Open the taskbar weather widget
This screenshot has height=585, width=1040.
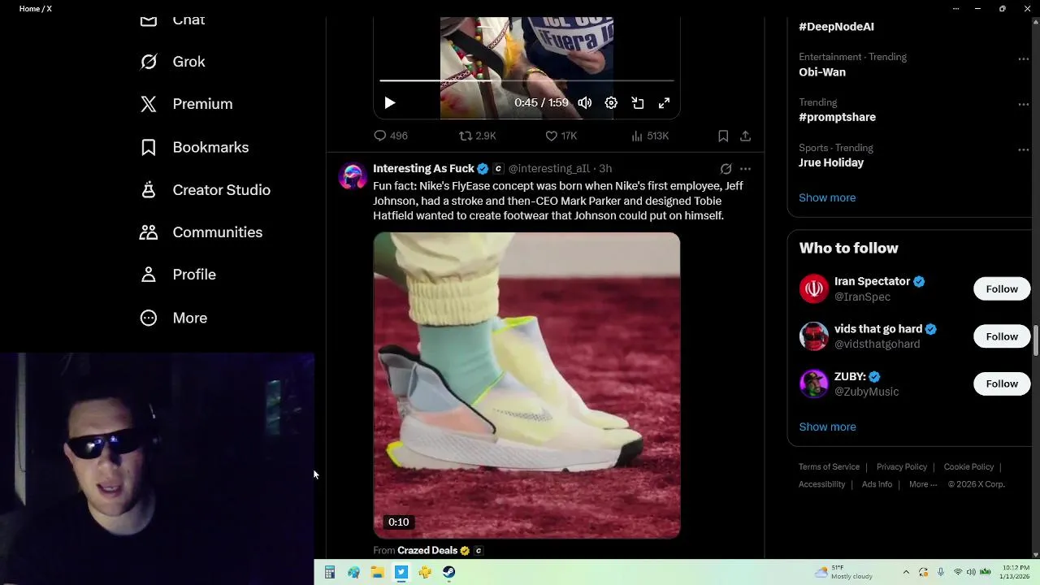coord(843,572)
